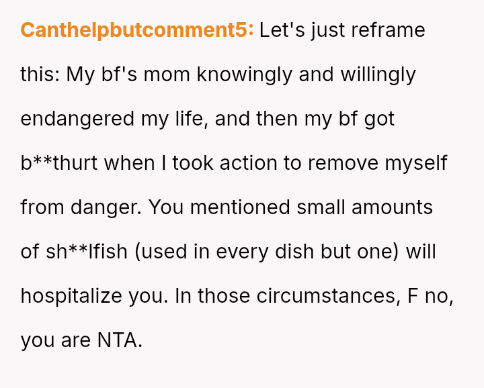Click the Canthelpbutcomment5 username link
This screenshot has height=388, width=484.
(x=137, y=30)
